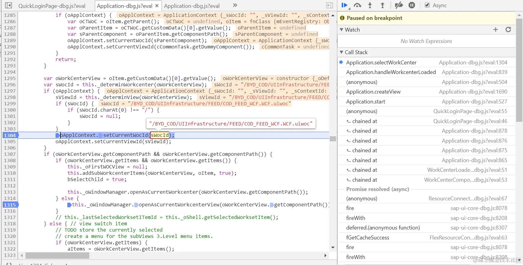Click the highlighted sWocId variable
This screenshot has height=265, width=523.
click(160, 135)
